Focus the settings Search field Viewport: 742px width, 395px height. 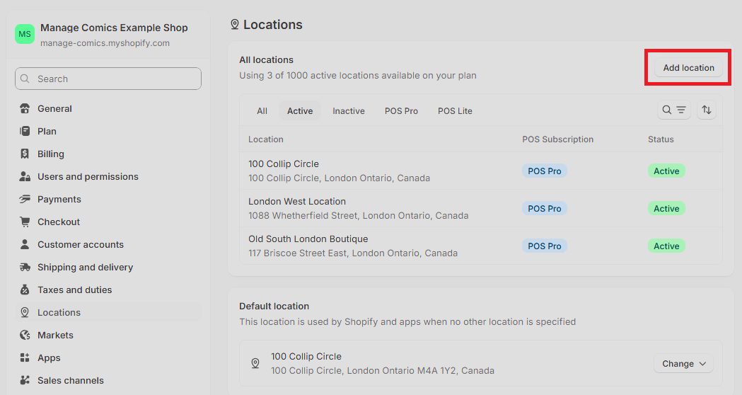108,79
